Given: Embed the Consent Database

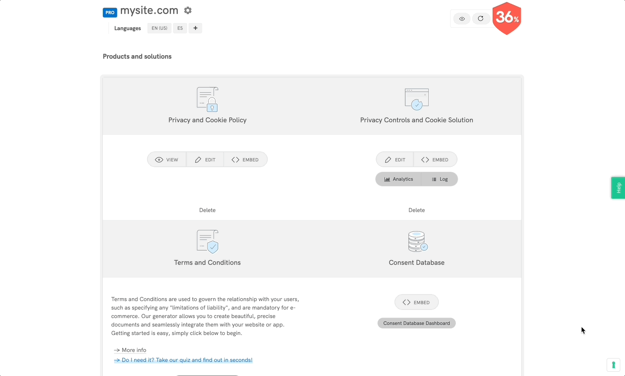Looking at the screenshot, I should coord(417,302).
